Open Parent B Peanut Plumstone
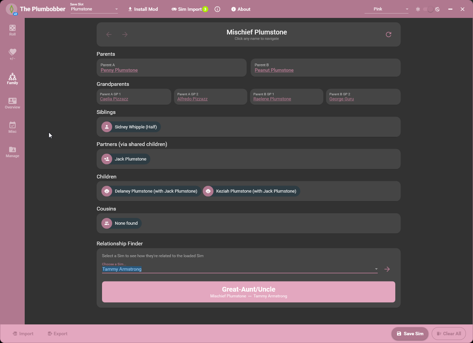This screenshot has width=473, height=343. click(x=274, y=70)
